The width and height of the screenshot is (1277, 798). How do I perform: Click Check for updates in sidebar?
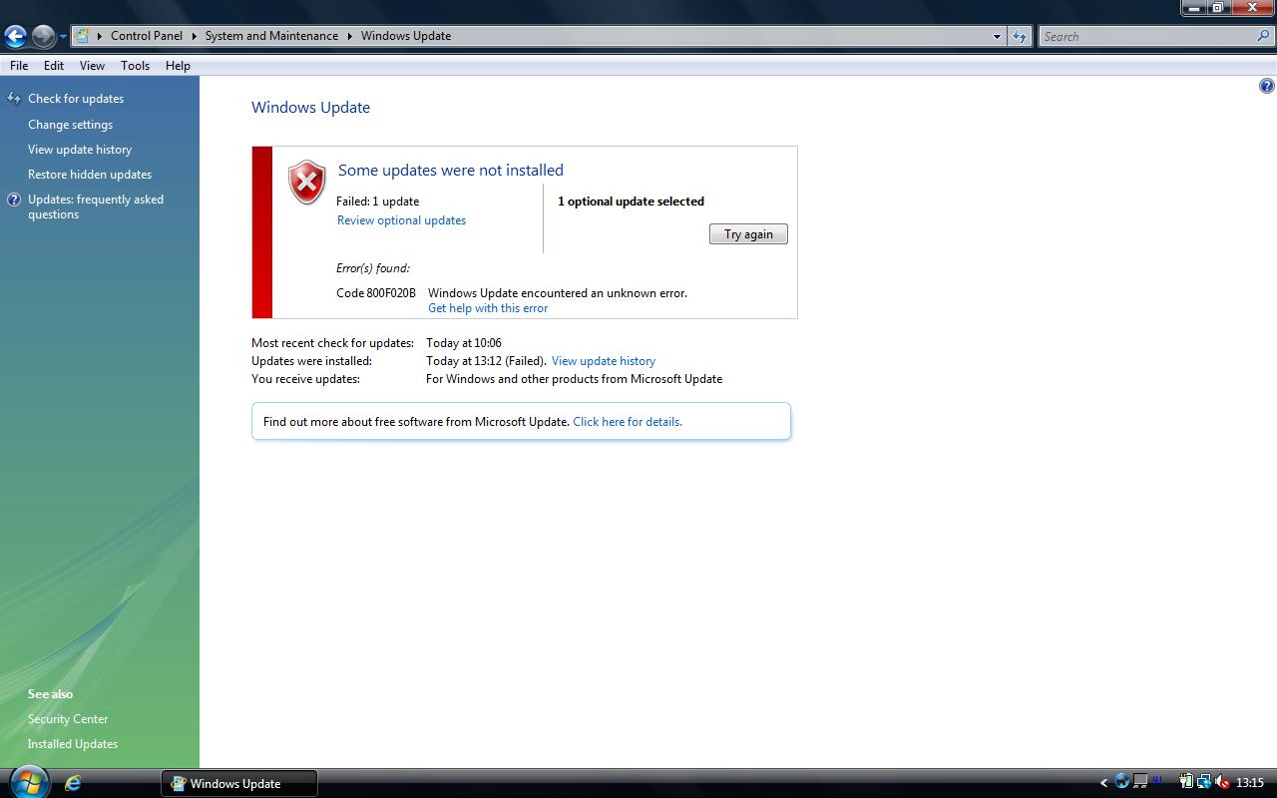pyautogui.click(x=76, y=99)
